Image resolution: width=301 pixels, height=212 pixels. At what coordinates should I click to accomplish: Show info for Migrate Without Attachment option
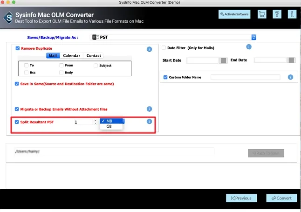pos(150,109)
